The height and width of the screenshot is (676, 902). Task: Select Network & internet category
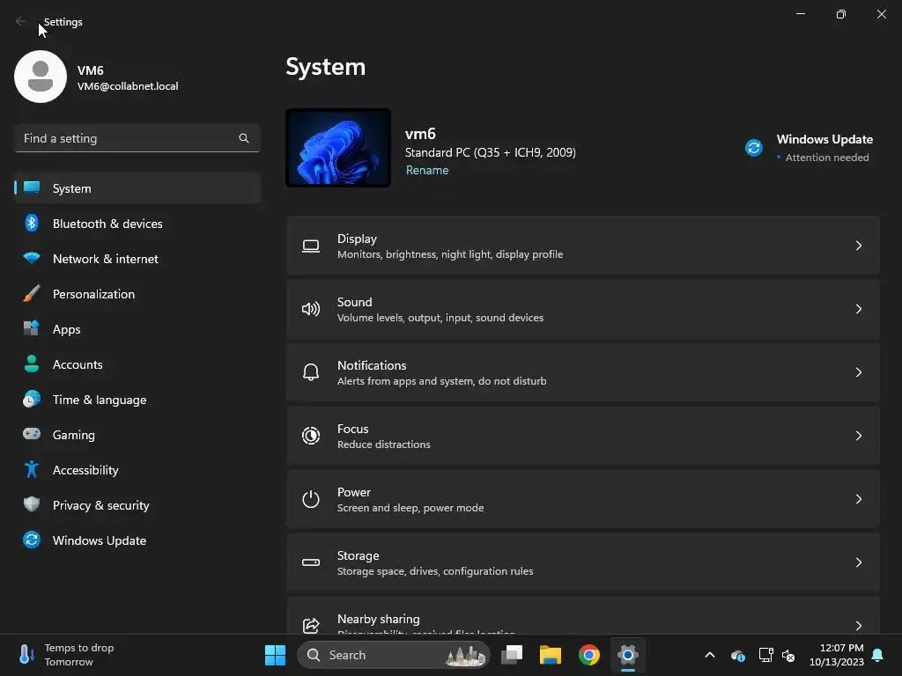137,259
